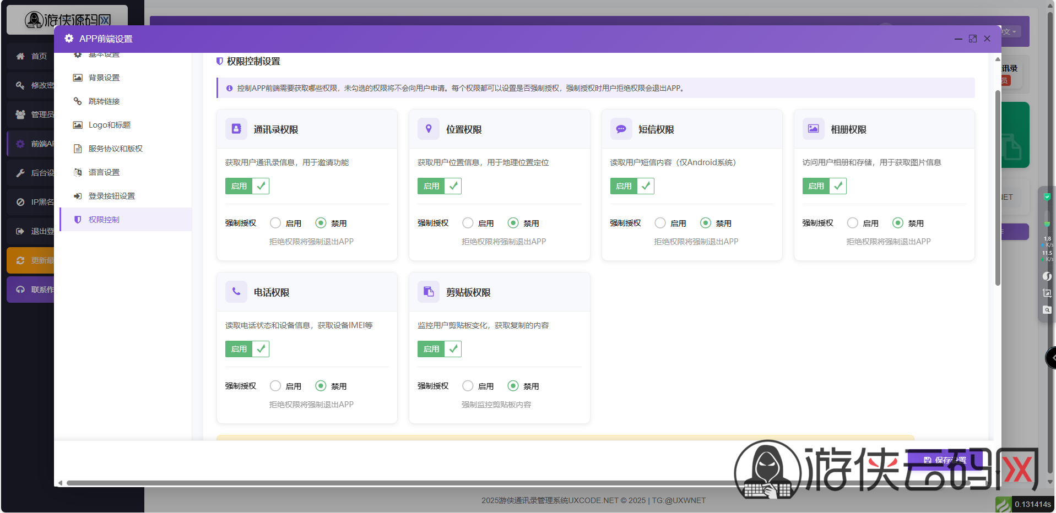Open the 语言设置 menu item
Viewport: 1056px width, 513px height.
click(104, 172)
